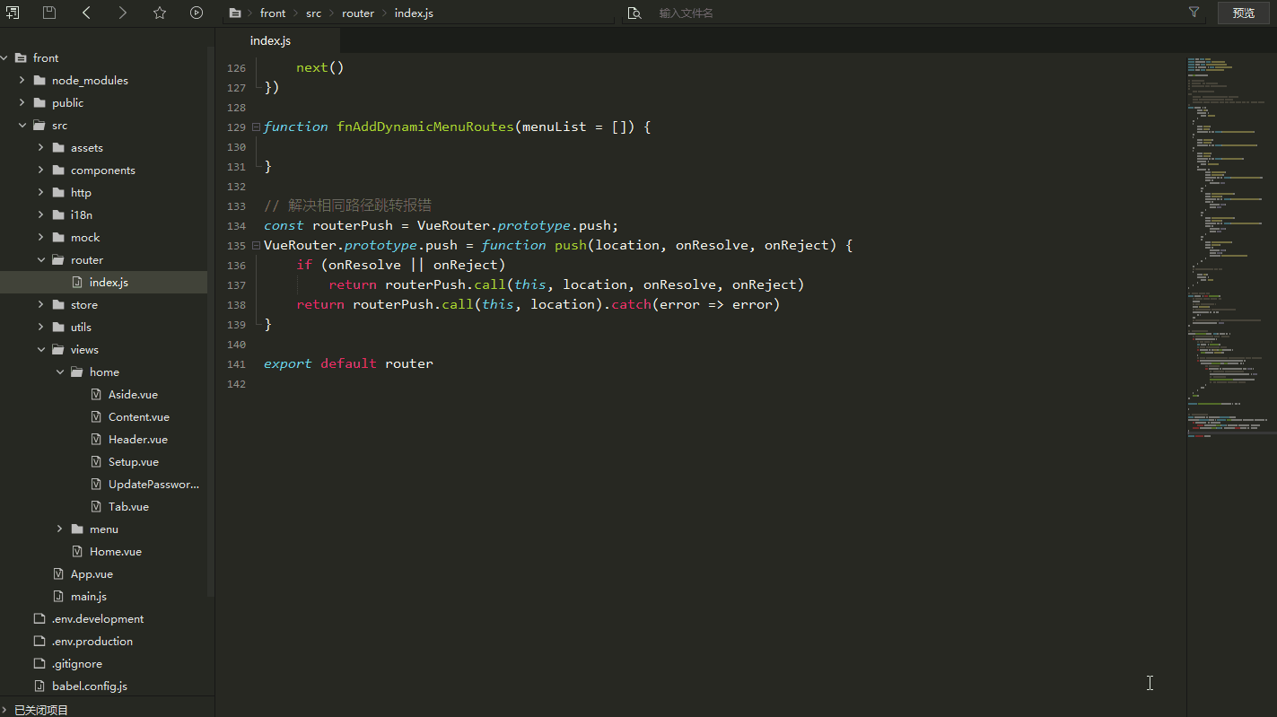Save the file using the save icon
Screen dimensions: 1277x717
click(x=49, y=13)
